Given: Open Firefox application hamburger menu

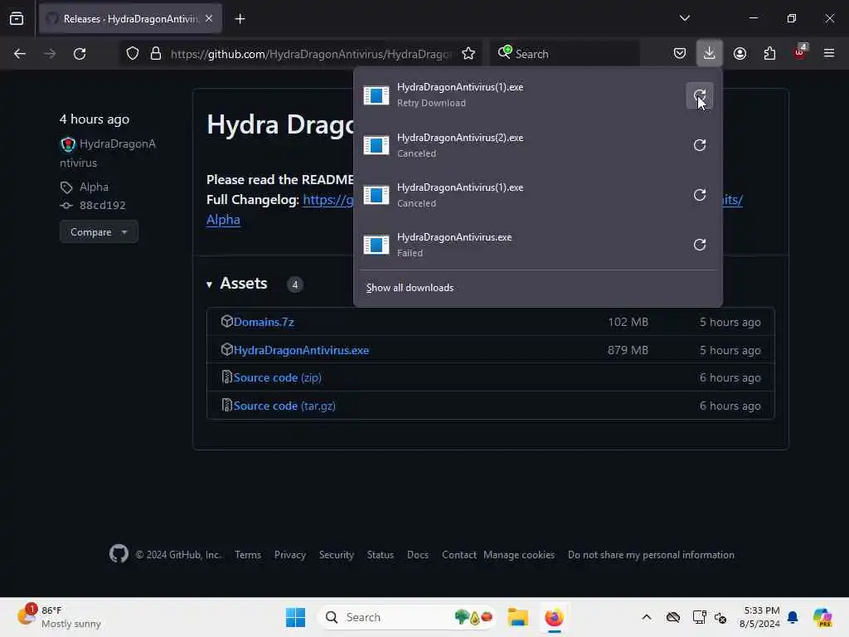Looking at the screenshot, I should point(828,53).
